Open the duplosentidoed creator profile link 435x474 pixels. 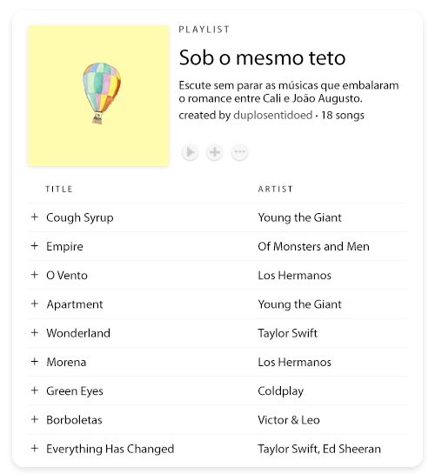tap(273, 116)
